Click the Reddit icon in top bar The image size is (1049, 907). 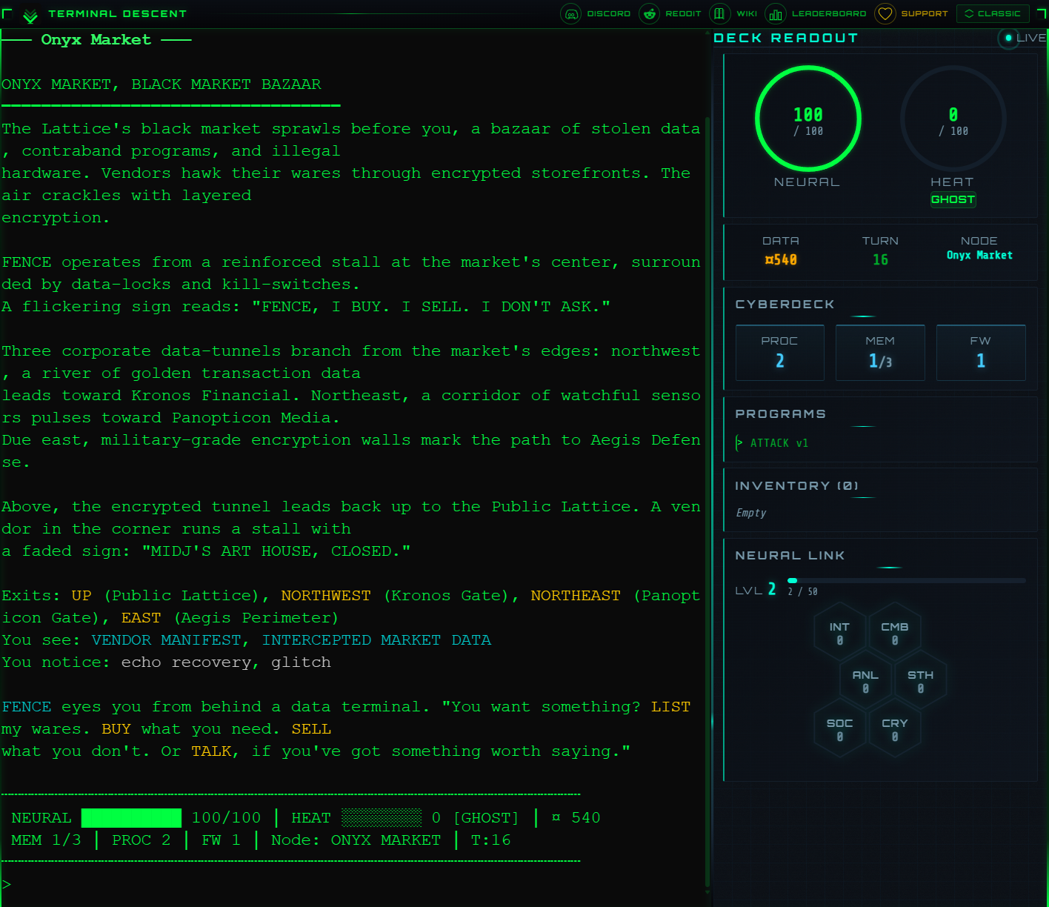click(x=649, y=13)
